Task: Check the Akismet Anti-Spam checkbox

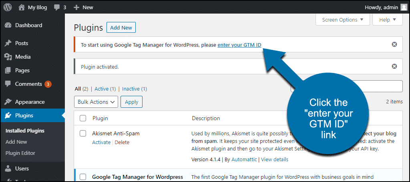Action: (x=83, y=133)
